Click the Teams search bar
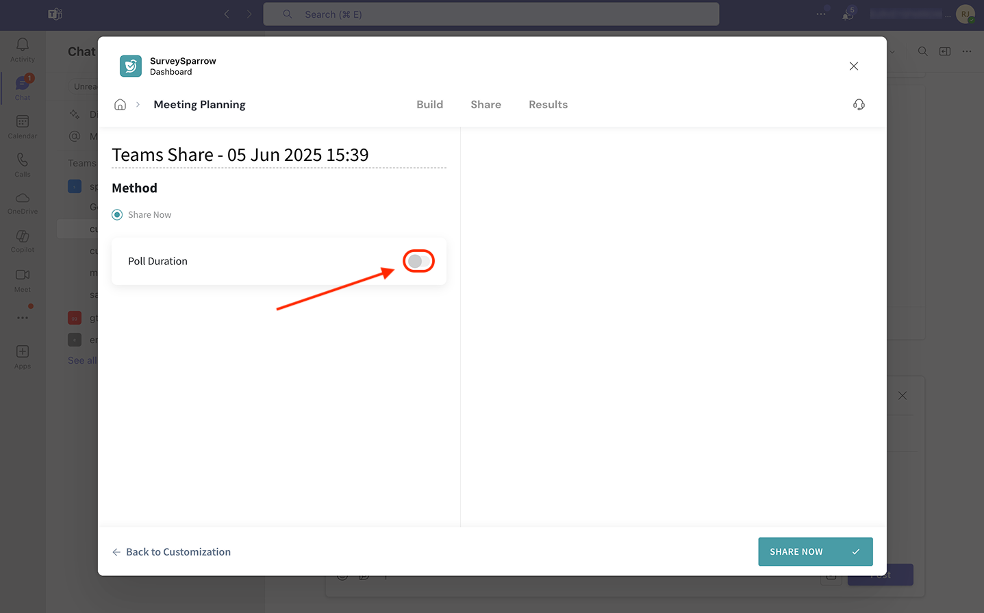This screenshot has height=613, width=984. (491, 14)
